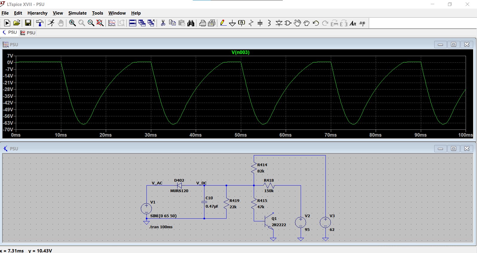Click the Mirror component icon
This screenshot has width=477, height=253.
344,23
